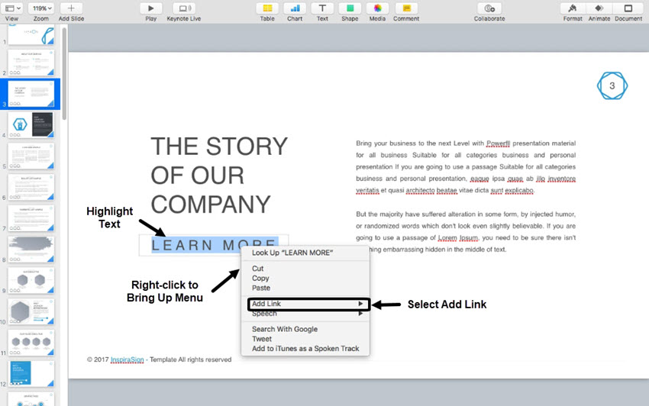Open the 119% Zoom dropdown

[x=42, y=8]
